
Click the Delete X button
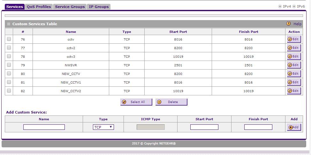[171, 102]
